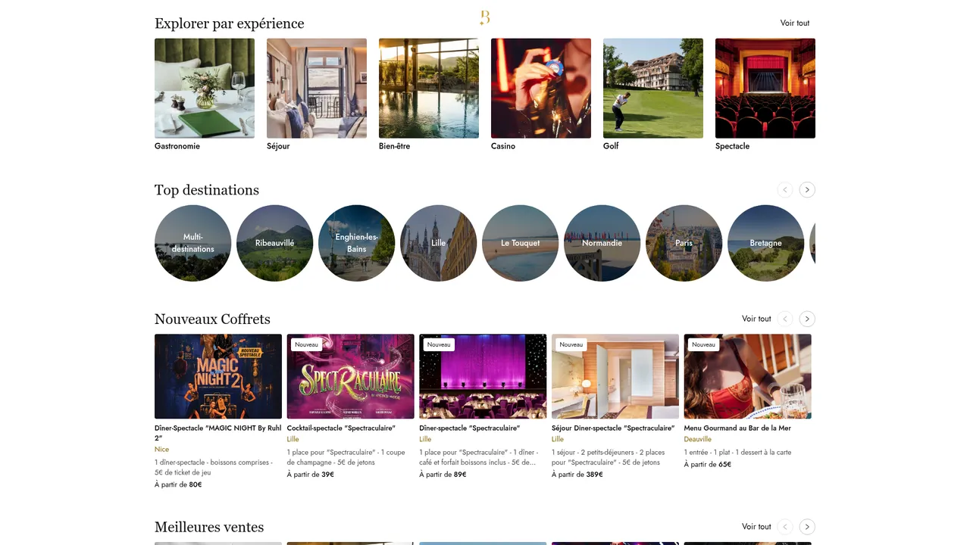
Task: Open Voir tout for Nouveaux Coffrets
Action: click(756, 319)
